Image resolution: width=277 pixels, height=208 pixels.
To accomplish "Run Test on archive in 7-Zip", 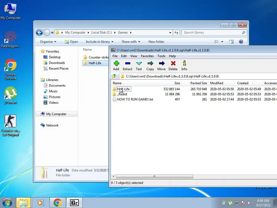I will point(139,66).
